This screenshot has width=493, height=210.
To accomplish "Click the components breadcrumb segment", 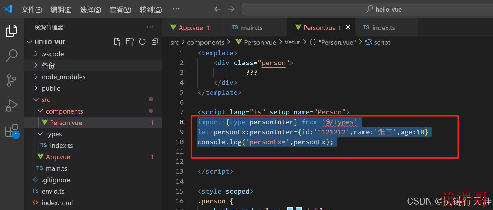I will 205,42.
